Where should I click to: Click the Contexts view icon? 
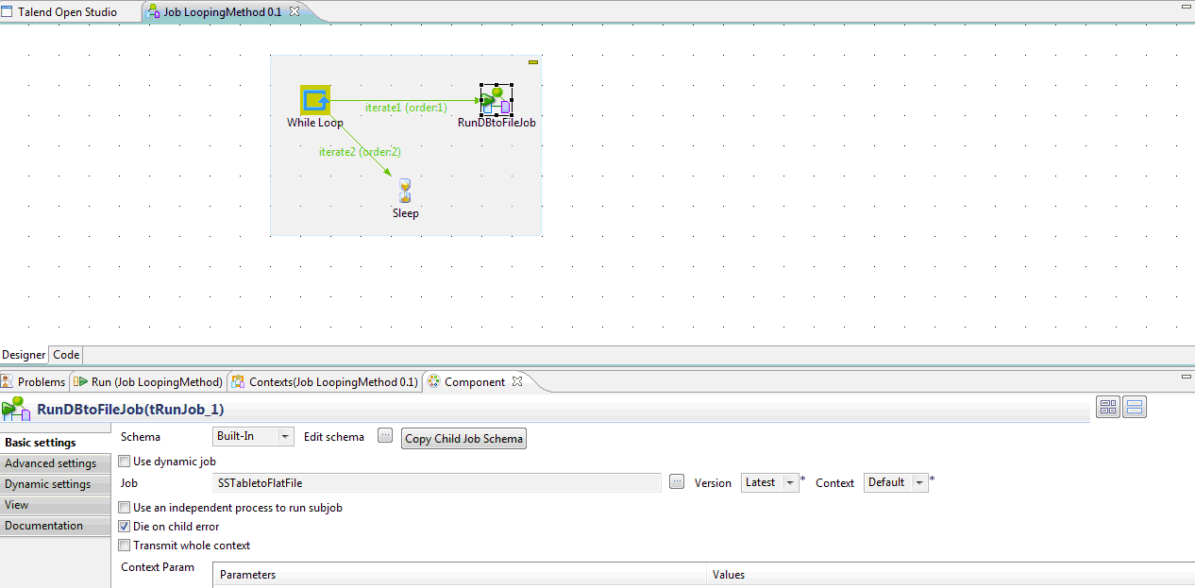click(x=238, y=381)
